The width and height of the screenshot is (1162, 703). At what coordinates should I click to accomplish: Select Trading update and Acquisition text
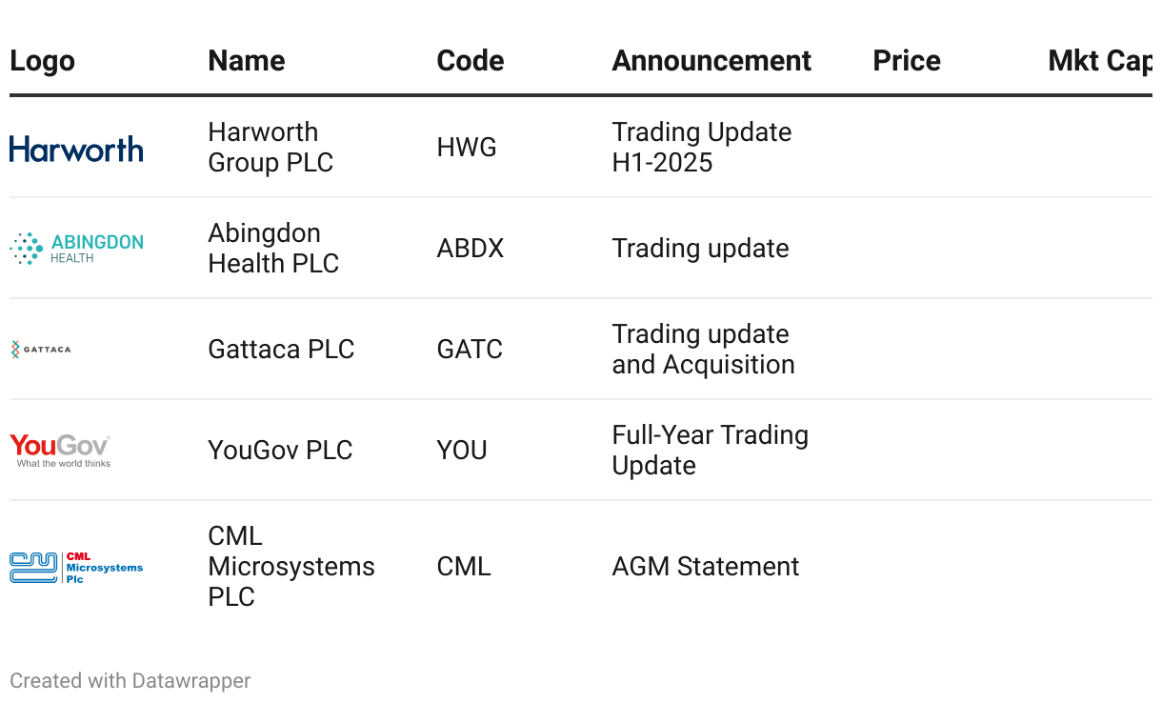pos(703,350)
